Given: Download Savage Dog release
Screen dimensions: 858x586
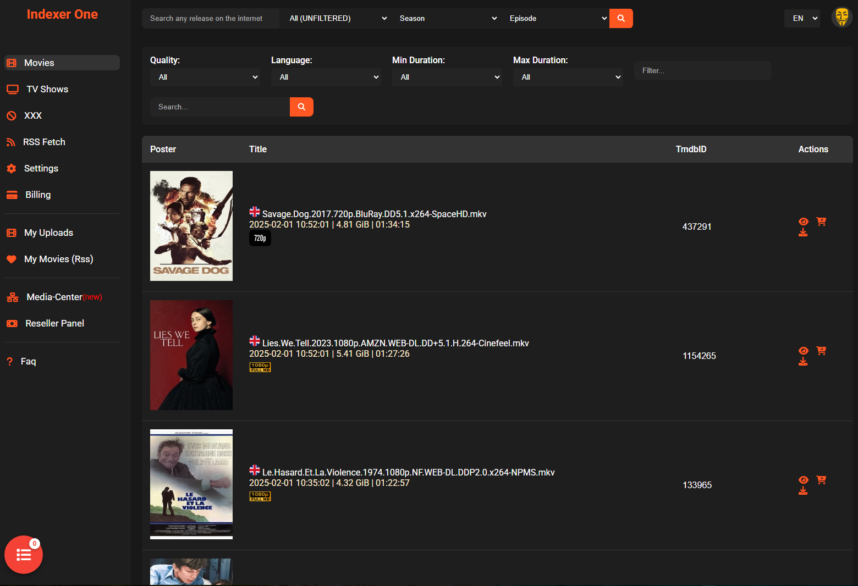Looking at the screenshot, I should (x=803, y=233).
